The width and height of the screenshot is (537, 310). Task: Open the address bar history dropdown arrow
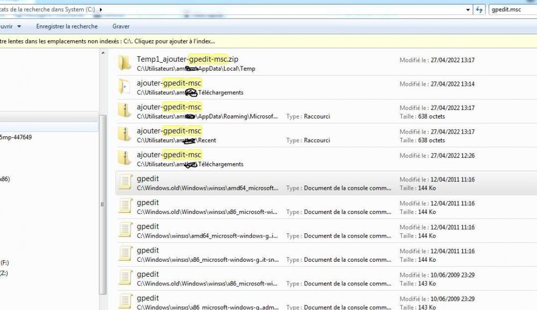468,10
